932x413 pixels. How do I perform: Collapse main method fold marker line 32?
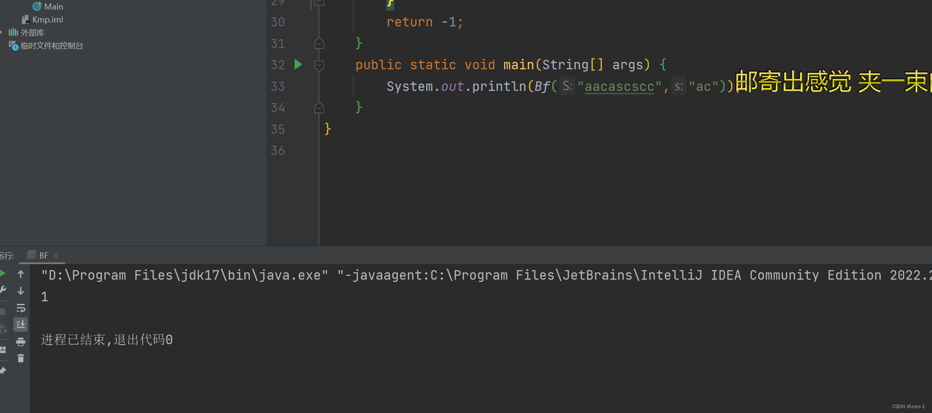(x=319, y=65)
